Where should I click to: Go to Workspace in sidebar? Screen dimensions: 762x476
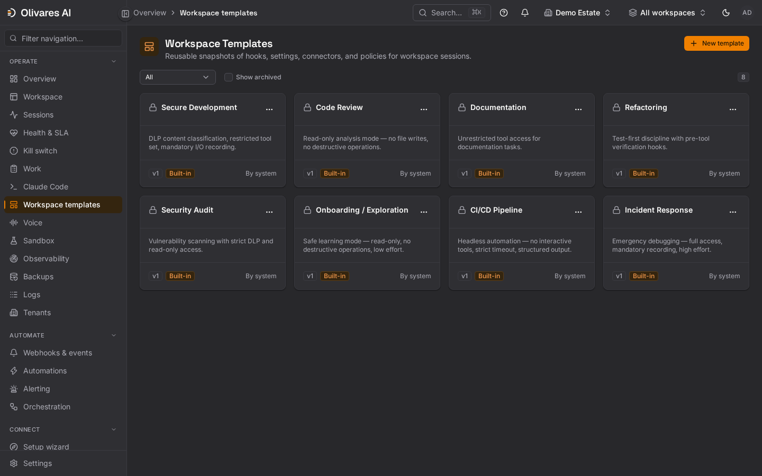[x=63, y=97]
